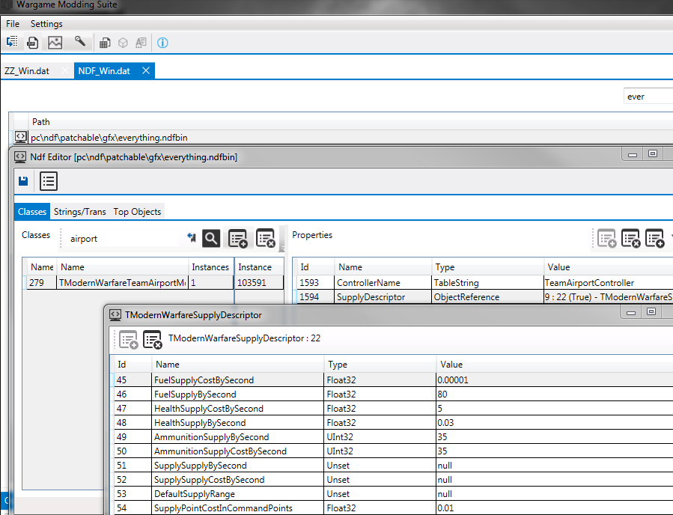Click the calculator-style toolbar icon
Image resolution: width=673 pixels, height=515 pixels.
(x=105, y=43)
